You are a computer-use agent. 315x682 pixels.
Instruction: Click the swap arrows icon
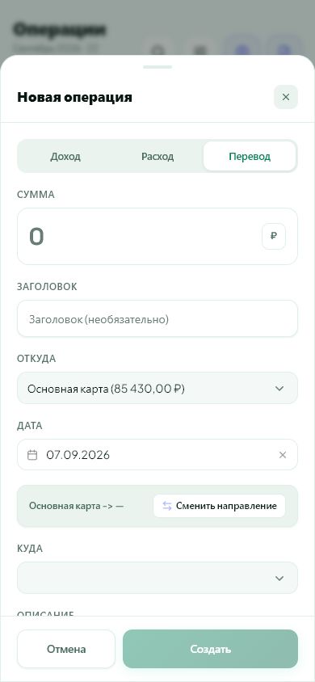coord(167,506)
